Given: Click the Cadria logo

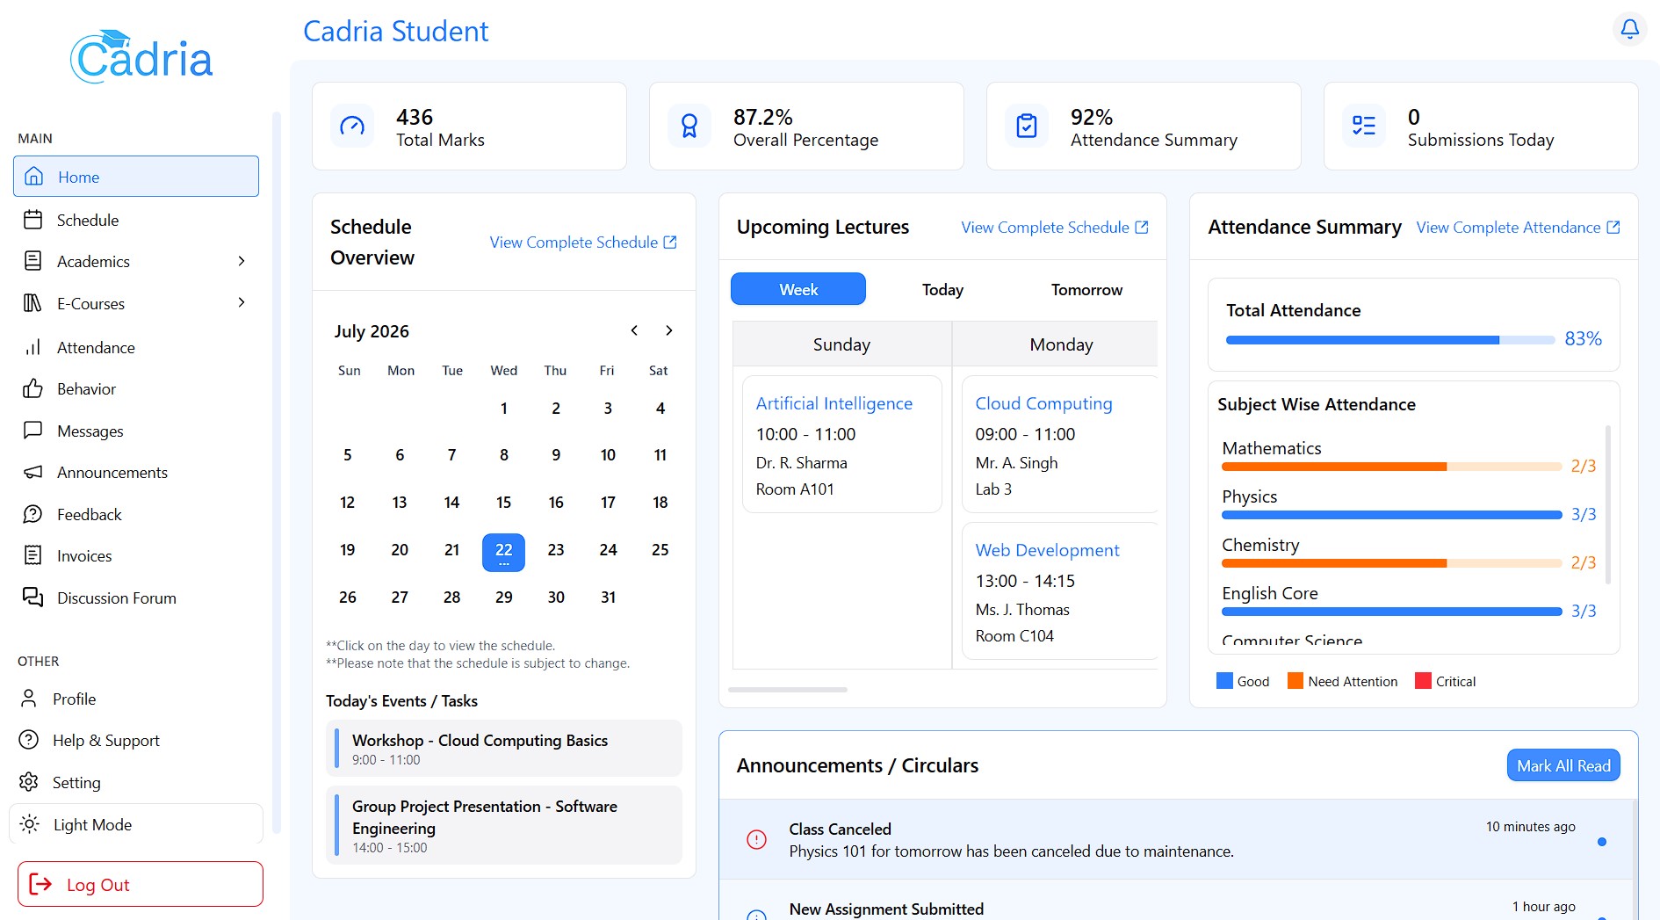Looking at the screenshot, I should 141,57.
